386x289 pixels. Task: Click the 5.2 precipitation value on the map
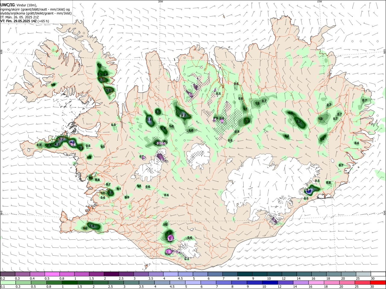click(x=61, y=139)
